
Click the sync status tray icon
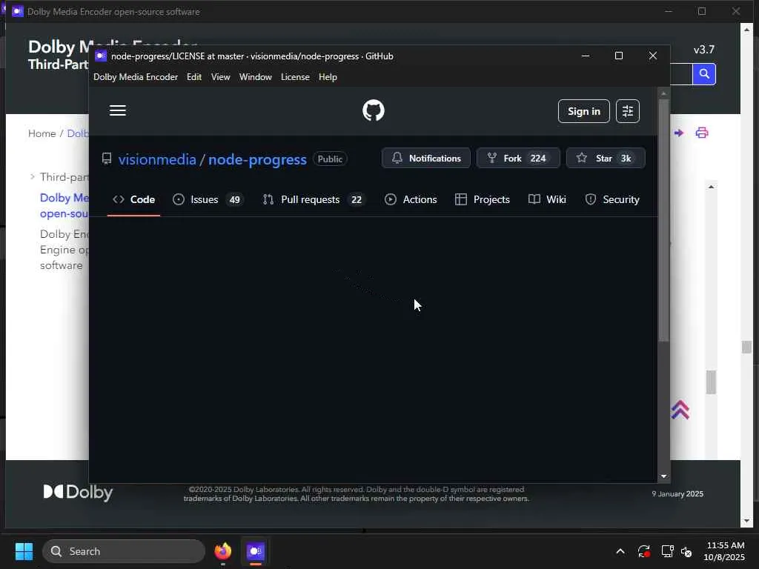pos(644,551)
